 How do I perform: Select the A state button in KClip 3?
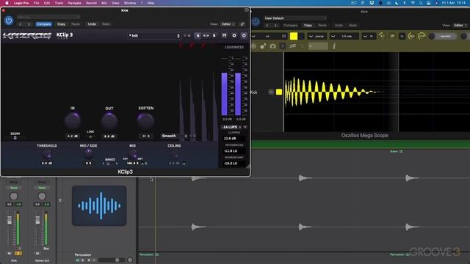point(198,36)
